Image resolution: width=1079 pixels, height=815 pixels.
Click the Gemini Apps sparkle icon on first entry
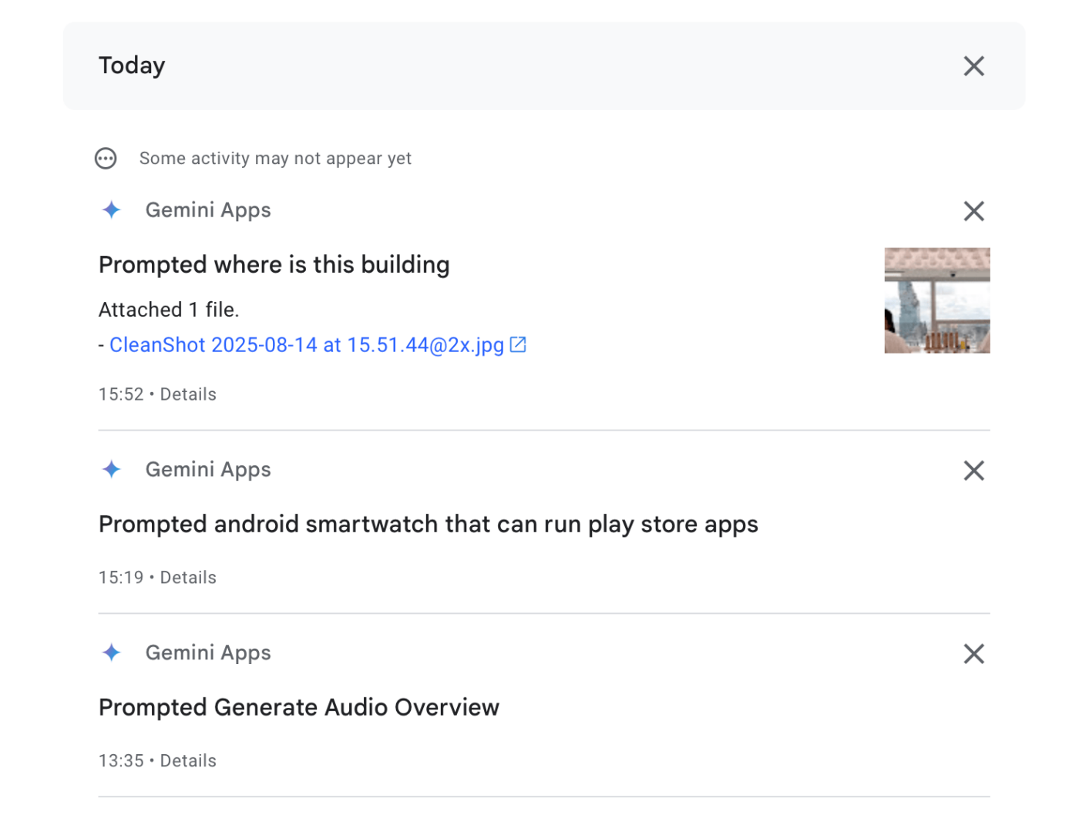coord(111,210)
